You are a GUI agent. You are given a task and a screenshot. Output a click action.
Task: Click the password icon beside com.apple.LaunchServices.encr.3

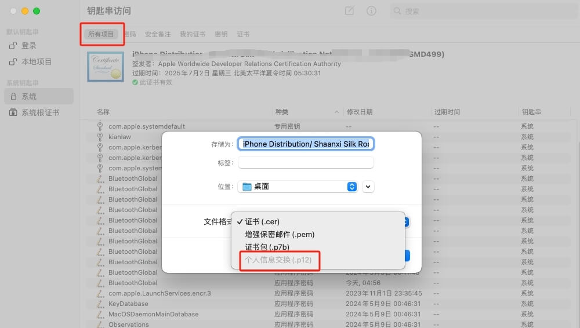[100, 293]
